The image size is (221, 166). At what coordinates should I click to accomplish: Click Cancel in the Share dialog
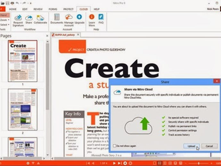209,146
